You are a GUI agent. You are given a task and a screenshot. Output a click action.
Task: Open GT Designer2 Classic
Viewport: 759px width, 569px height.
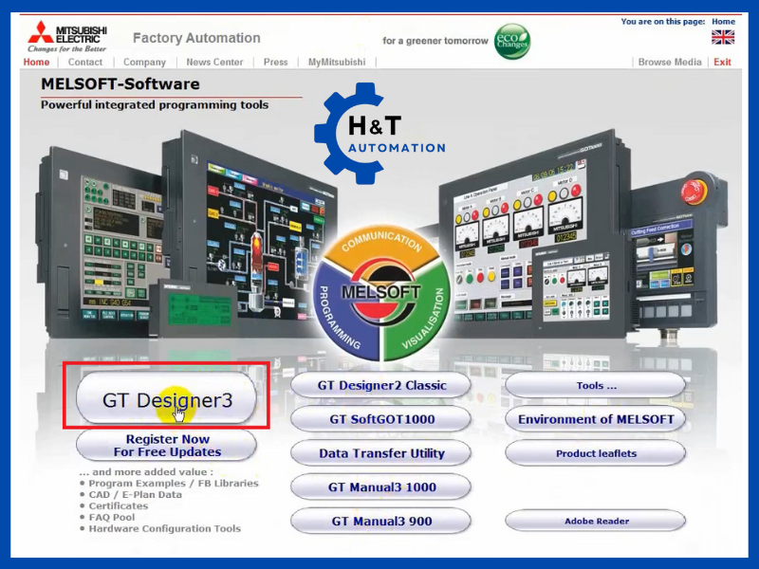pyautogui.click(x=380, y=386)
